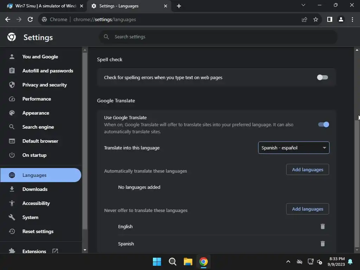This screenshot has height=270, width=360.
Task: Click the main page scrollbar down arrow
Action: (357, 250)
